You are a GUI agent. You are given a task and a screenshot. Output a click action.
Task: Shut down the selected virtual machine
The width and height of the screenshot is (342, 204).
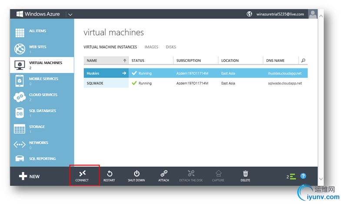136,176
